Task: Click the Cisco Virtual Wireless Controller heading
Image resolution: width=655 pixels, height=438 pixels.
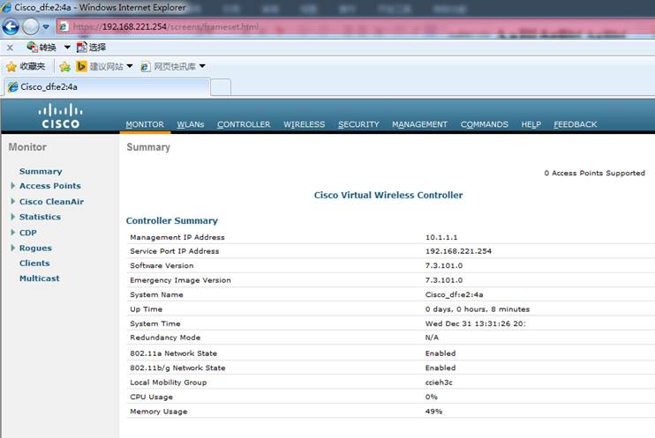Action: tap(388, 196)
